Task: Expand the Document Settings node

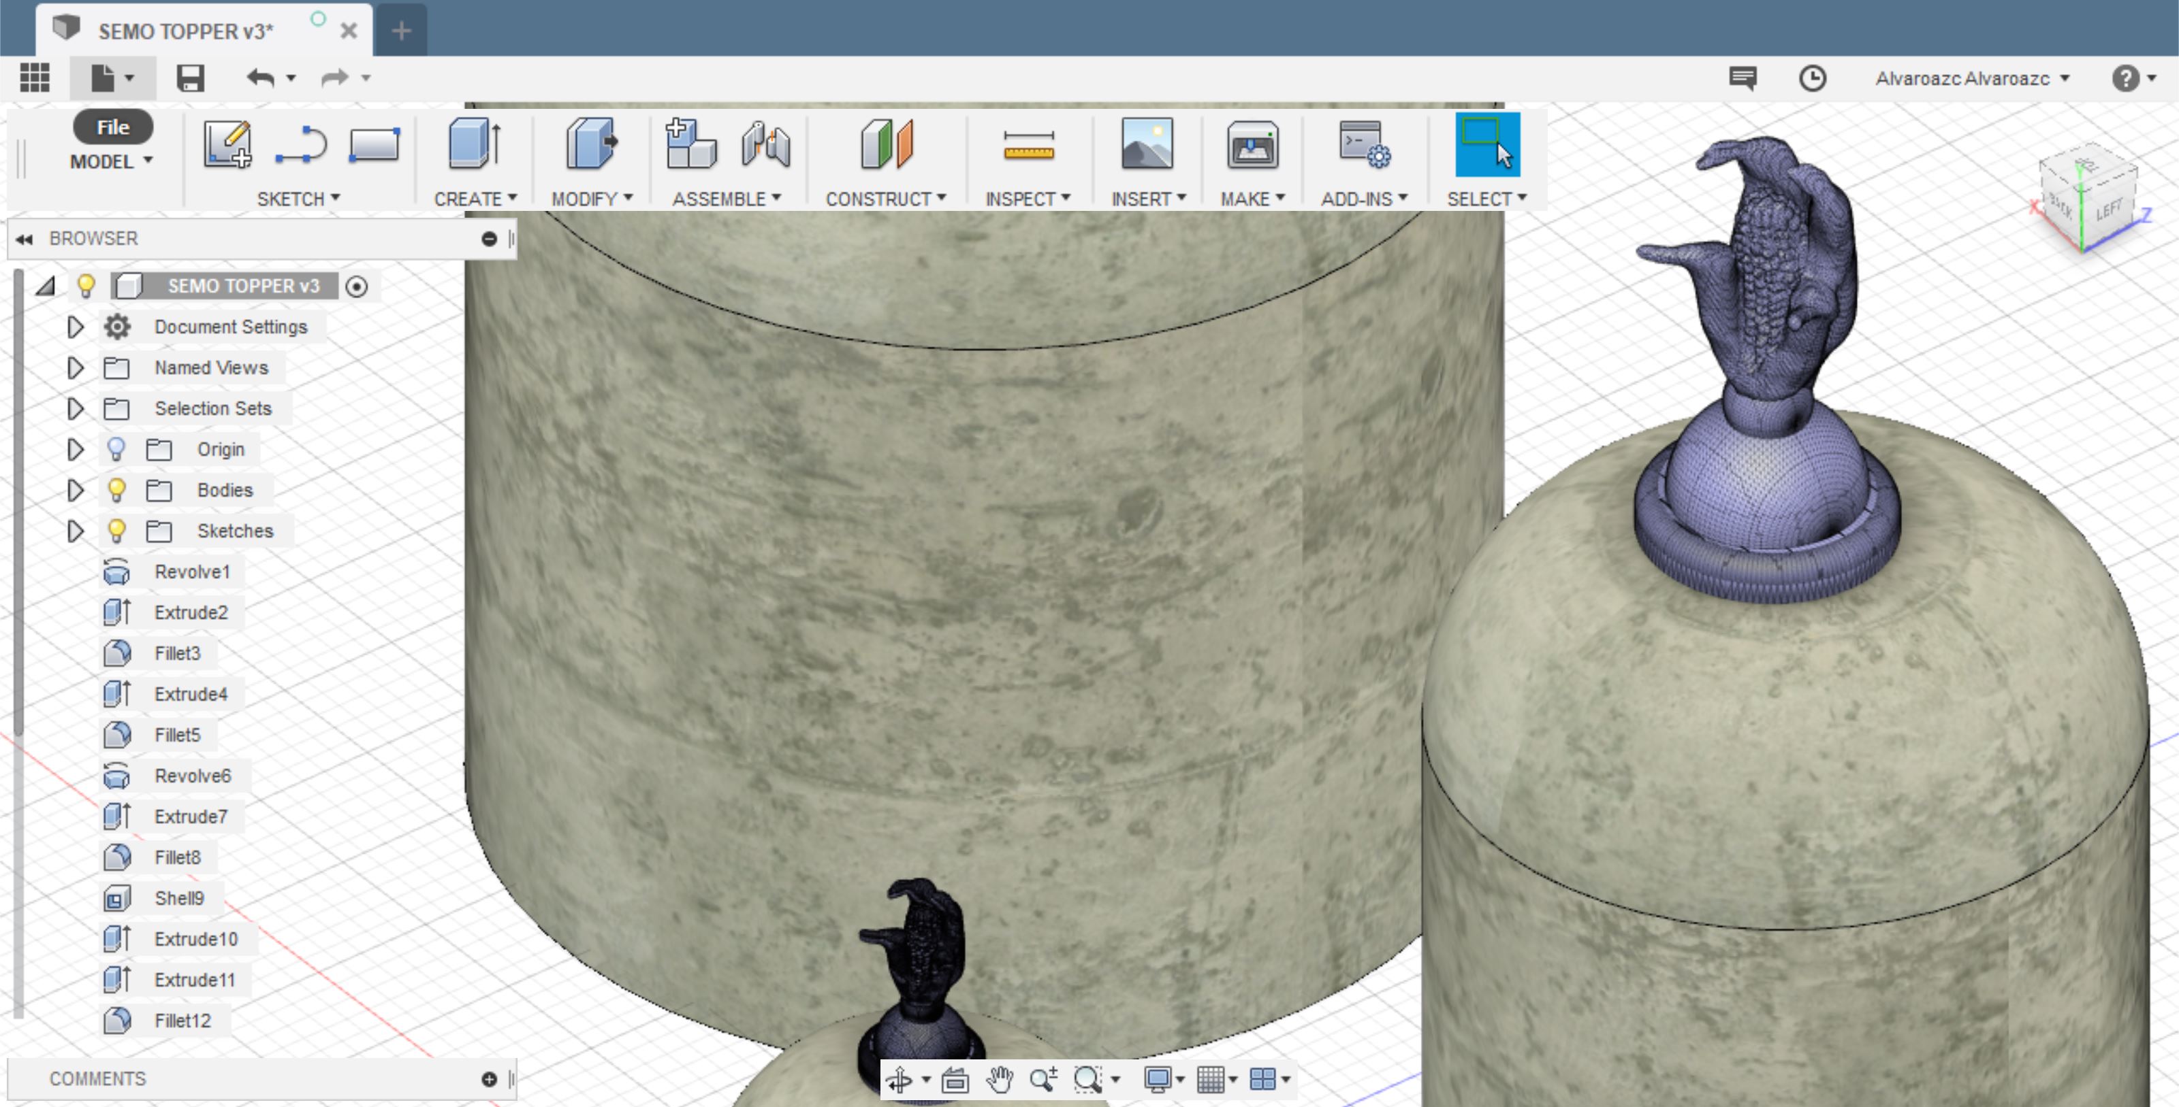Action: click(x=76, y=327)
